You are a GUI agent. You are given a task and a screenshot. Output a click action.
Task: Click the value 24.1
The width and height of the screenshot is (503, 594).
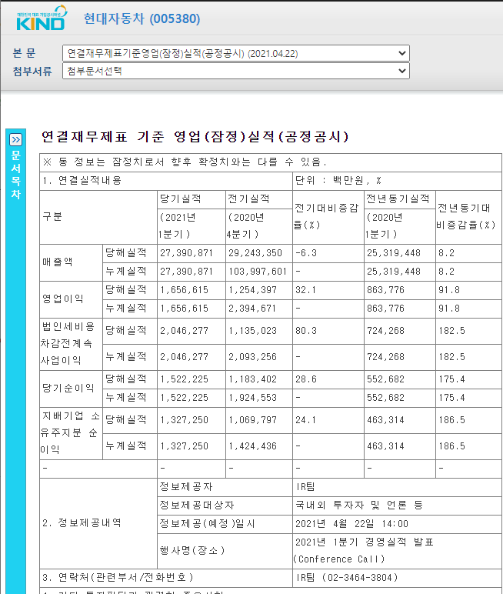(x=305, y=421)
